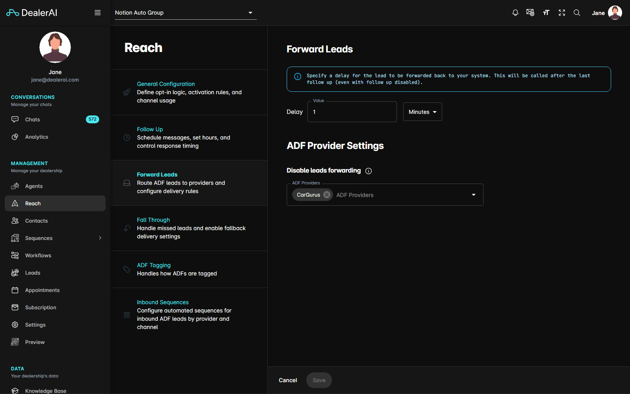
Task: Open Jane user menu in header
Action: 607,13
